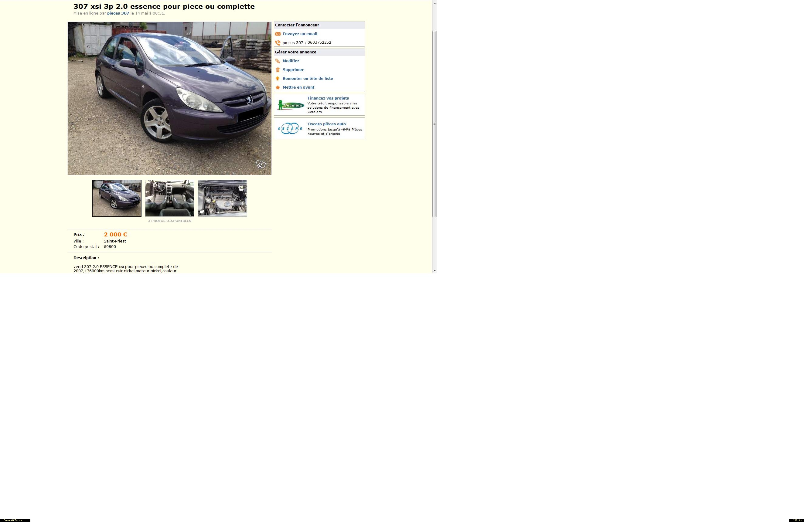This screenshot has height=522, width=804.
Task: Click the star Mettre en avant icon
Action: click(x=278, y=87)
